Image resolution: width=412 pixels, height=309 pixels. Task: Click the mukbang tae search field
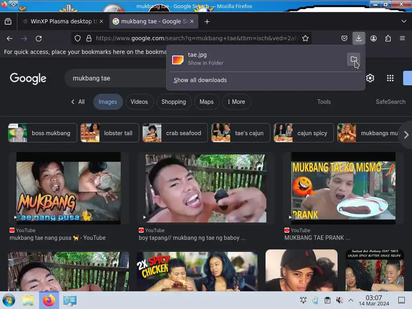coord(115,78)
